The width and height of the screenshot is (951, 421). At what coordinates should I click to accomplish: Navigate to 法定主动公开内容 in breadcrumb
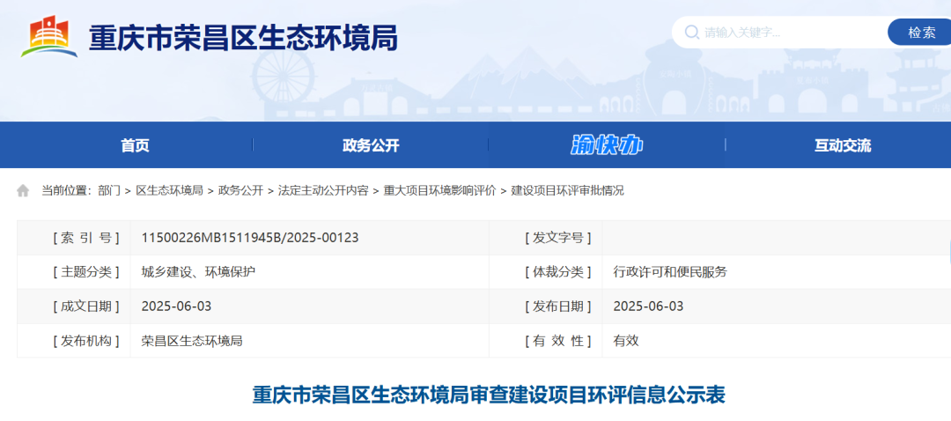323,190
